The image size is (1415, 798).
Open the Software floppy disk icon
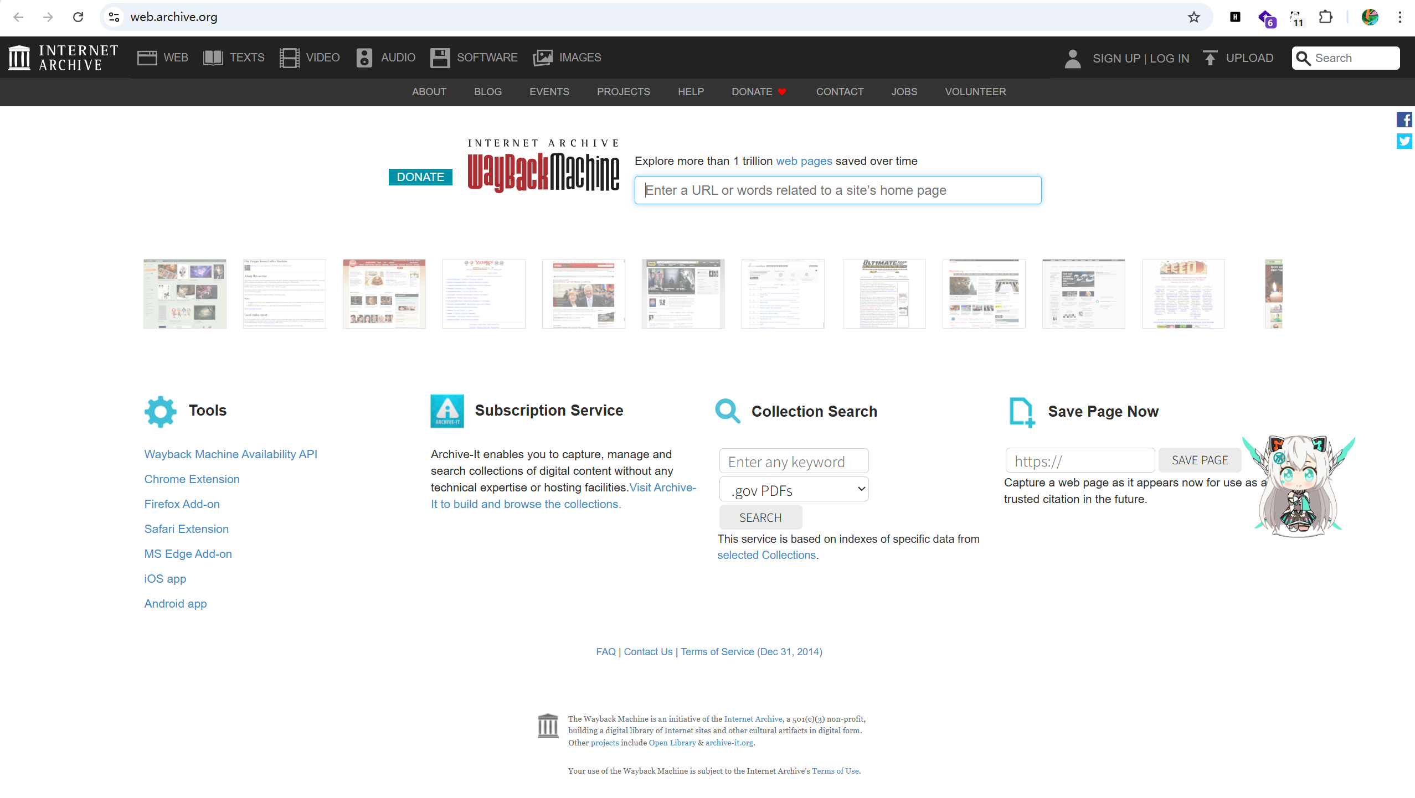[440, 58]
